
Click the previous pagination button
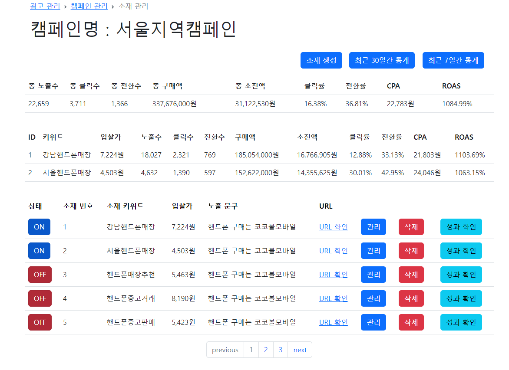(x=225, y=350)
